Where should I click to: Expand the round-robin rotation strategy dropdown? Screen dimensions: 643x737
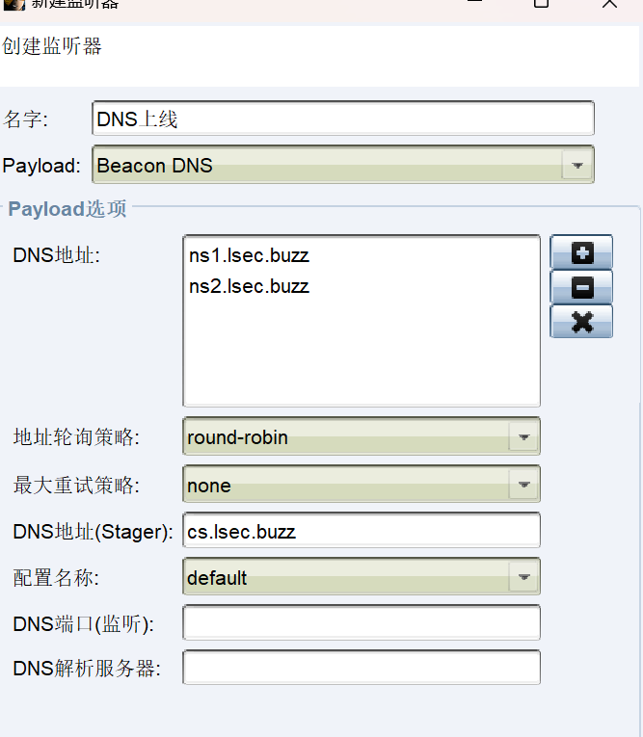(x=522, y=437)
